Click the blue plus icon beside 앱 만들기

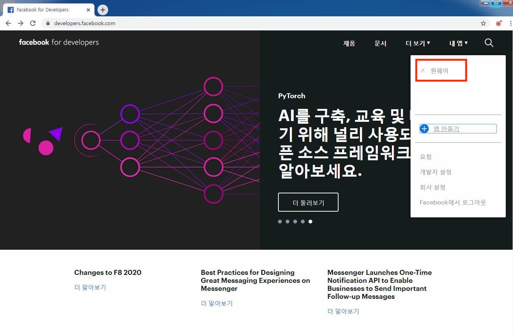click(424, 129)
